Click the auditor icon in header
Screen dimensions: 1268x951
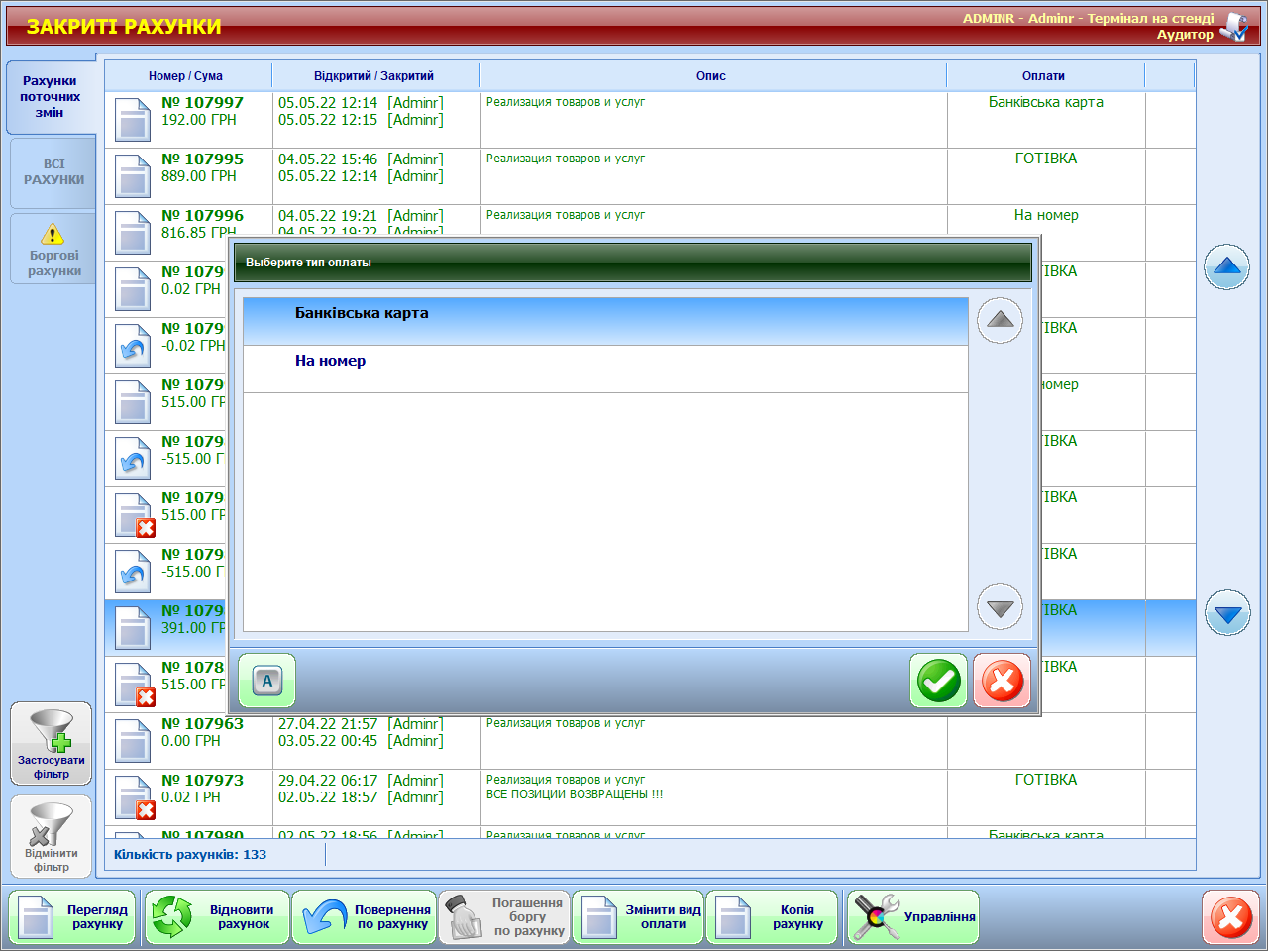1234,27
